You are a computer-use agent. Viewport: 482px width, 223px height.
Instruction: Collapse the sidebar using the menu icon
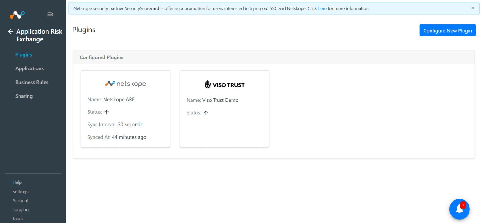(50, 14)
